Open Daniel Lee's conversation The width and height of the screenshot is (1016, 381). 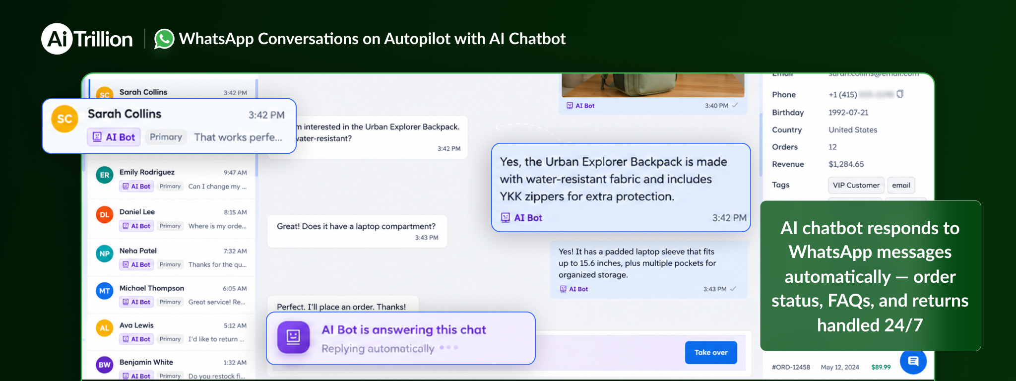(172, 219)
